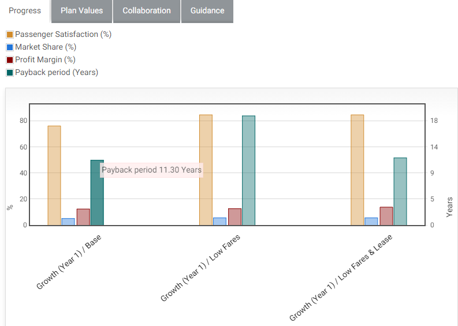Toggle the Profit Margin (%) legend label
The width and height of the screenshot is (458, 326).
pyautogui.click(x=45, y=59)
